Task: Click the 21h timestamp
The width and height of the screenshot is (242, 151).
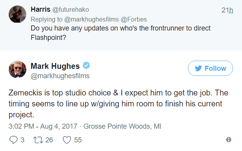Action: (x=227, y=10)
